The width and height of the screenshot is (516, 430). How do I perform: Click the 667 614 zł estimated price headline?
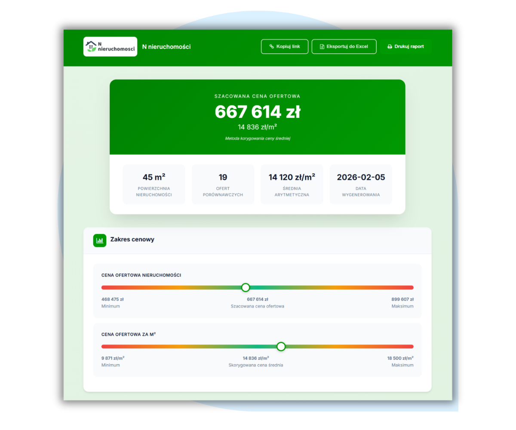pyautogui.click(x=257, y=112)
